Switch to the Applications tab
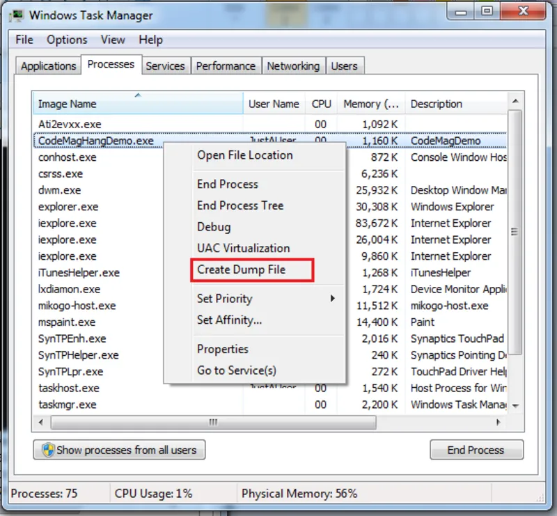The image size is (557, 516). [48, 65]
